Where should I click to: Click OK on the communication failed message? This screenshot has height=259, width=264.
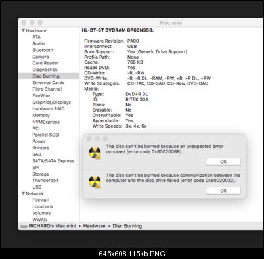click(x=223, y=191)
